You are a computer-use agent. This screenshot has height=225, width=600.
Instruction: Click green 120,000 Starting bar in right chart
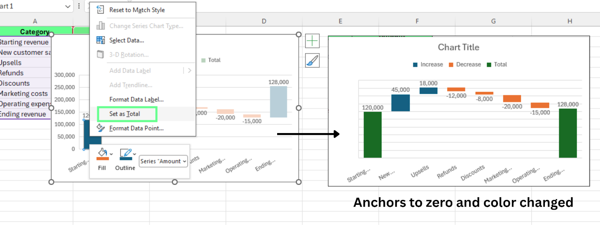coord(372,135)
